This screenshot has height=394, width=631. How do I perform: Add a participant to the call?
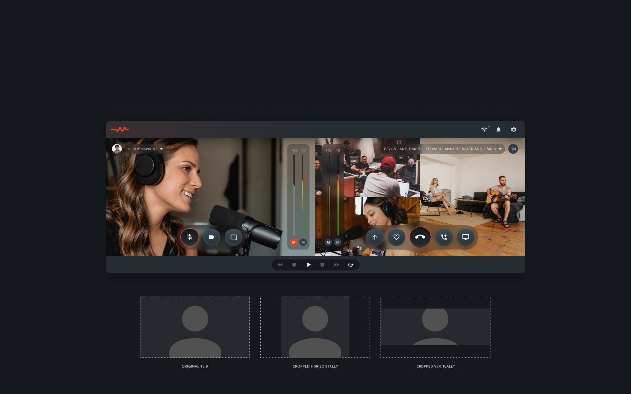[444, 237]
